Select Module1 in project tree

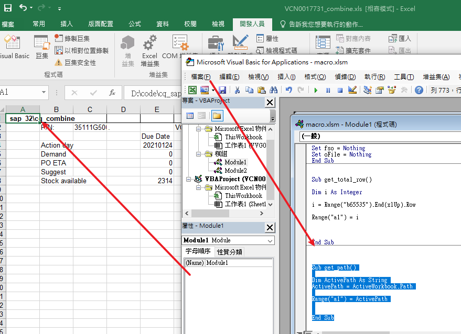coord(235,162)
